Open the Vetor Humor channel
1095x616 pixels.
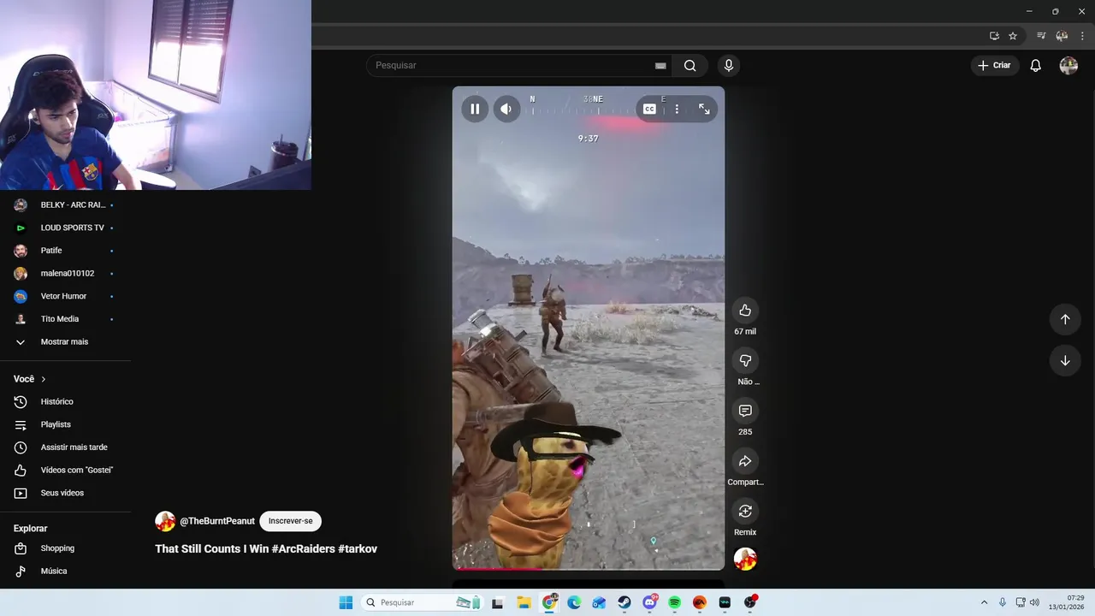click(x=65, y=296)
